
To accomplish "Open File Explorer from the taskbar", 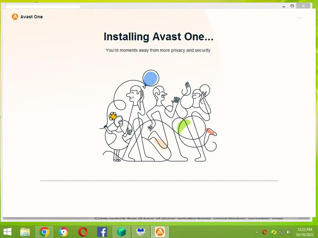I will click(25, 232).
